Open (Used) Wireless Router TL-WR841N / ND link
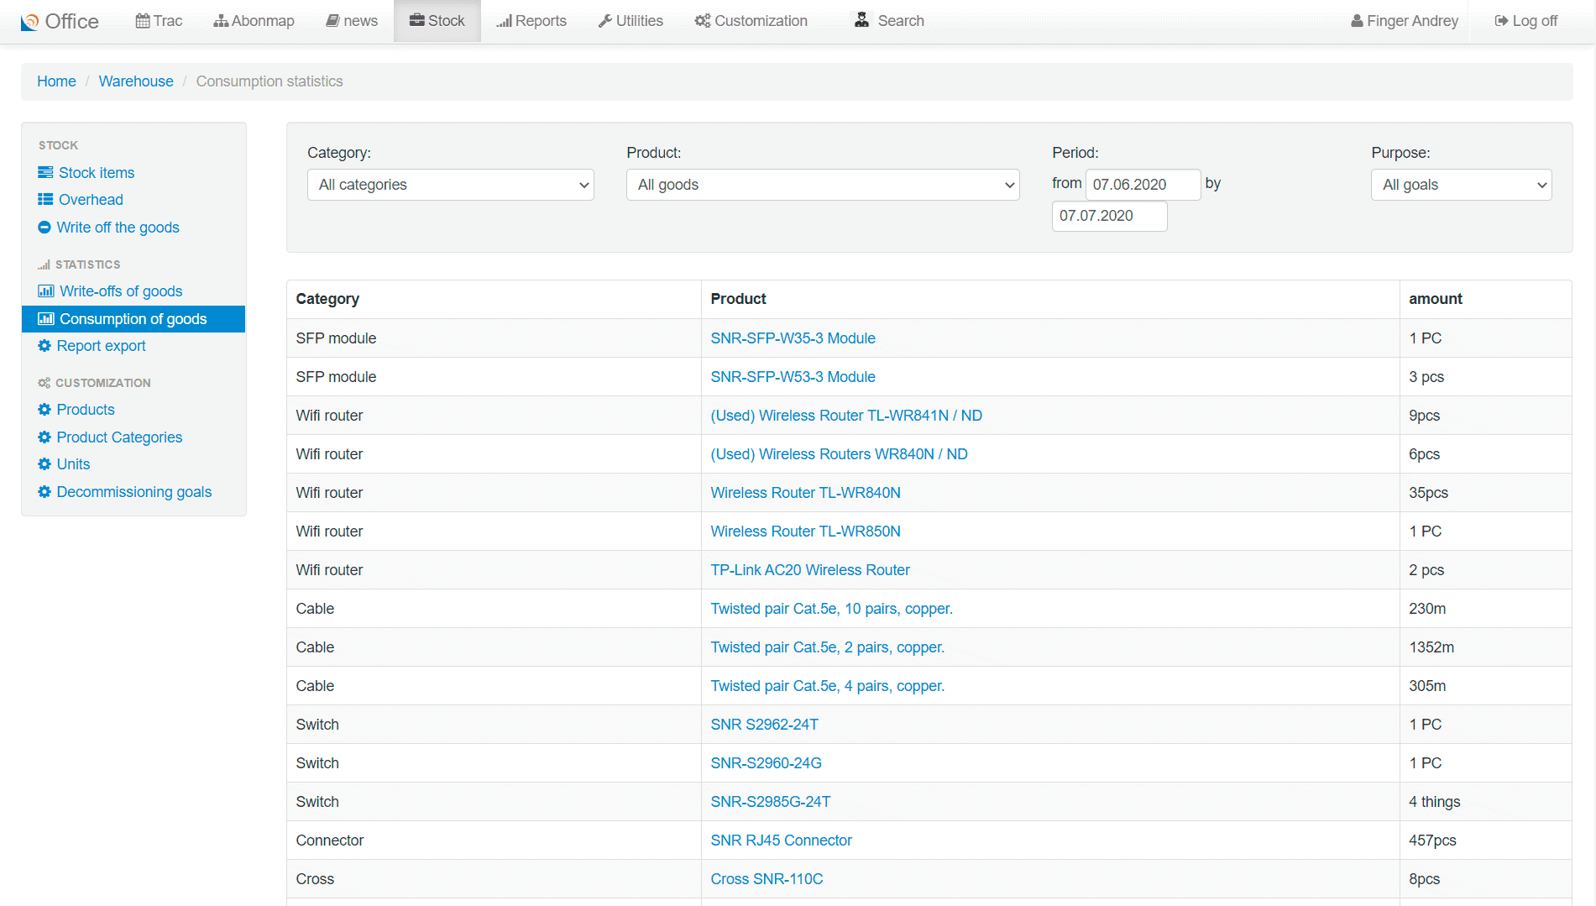Image resolution: width=1596 pixels, height=906 pixels. [846, 416]
